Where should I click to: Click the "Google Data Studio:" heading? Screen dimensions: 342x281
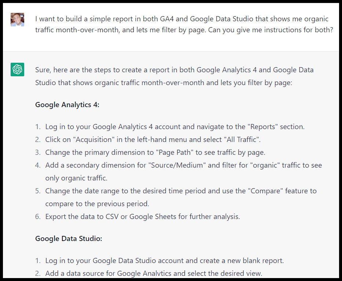(69, 238)
